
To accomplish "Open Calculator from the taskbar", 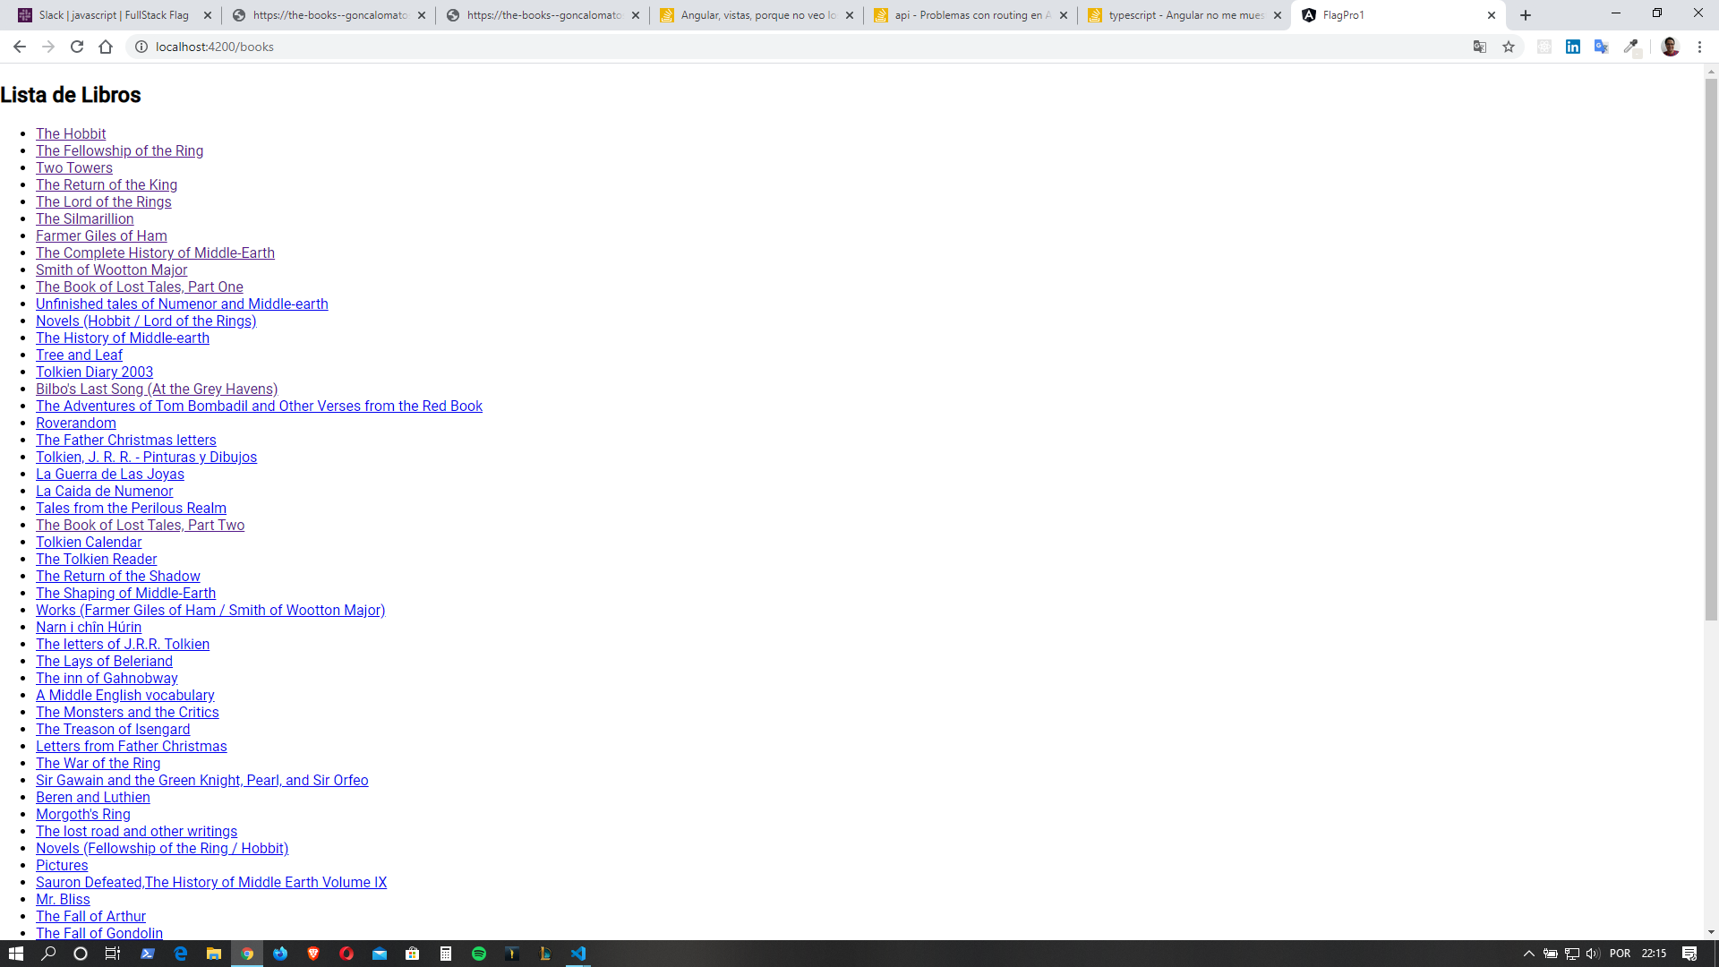I will 446,954.
